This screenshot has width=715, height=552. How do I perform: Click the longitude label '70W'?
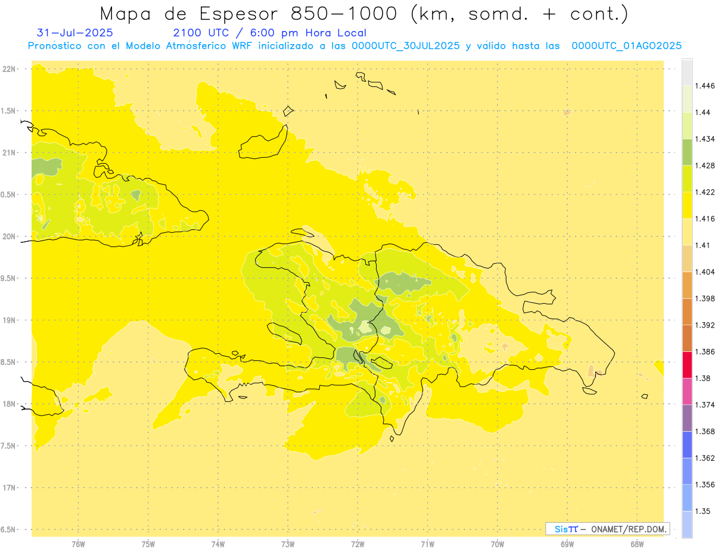(x=498, y=544)
